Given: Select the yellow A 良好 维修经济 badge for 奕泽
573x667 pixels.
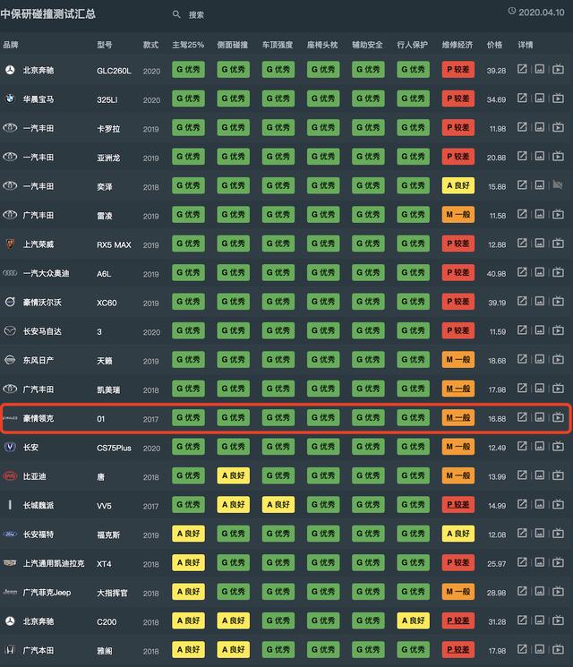Looking at the screenshot, I should pos(458,185).
